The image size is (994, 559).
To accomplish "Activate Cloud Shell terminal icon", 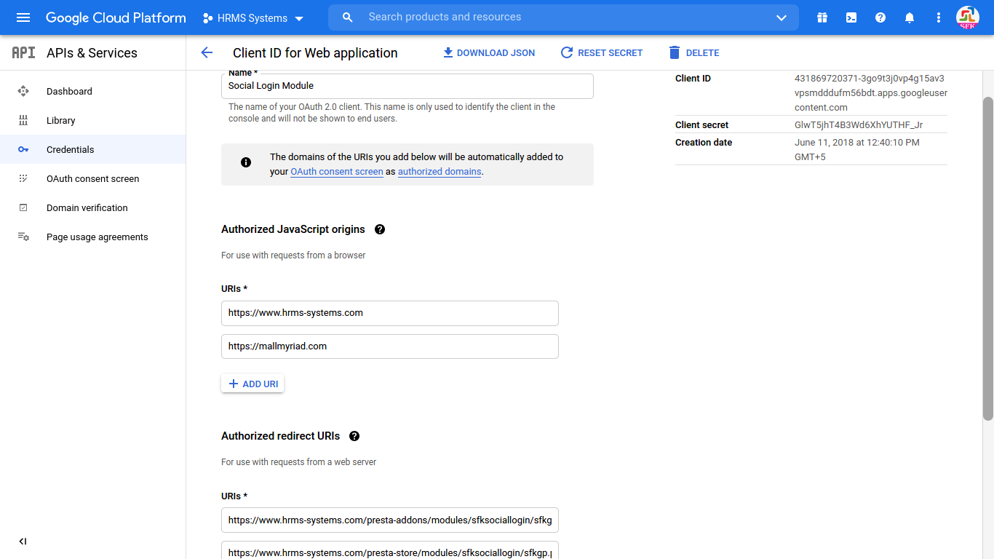I will [851, 17].
